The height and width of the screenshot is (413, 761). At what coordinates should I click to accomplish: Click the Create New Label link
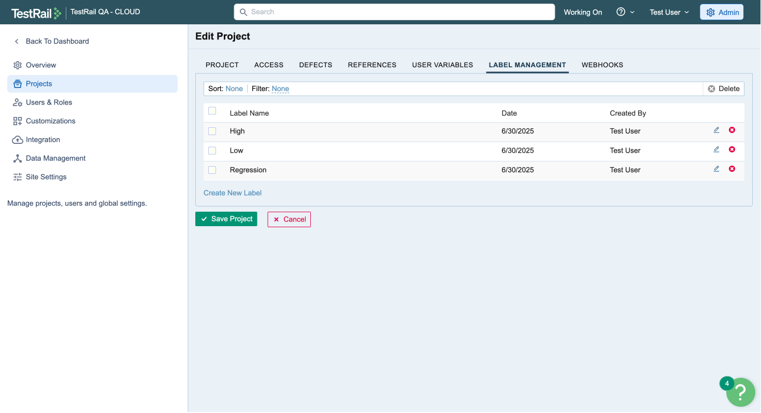tap(233, 193)
